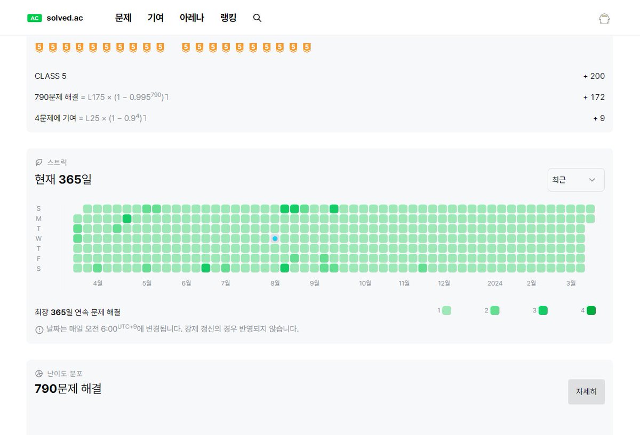The image size is (640, 435).
Task: Open the solved.ac search
Action: click(x=257, y=18)
